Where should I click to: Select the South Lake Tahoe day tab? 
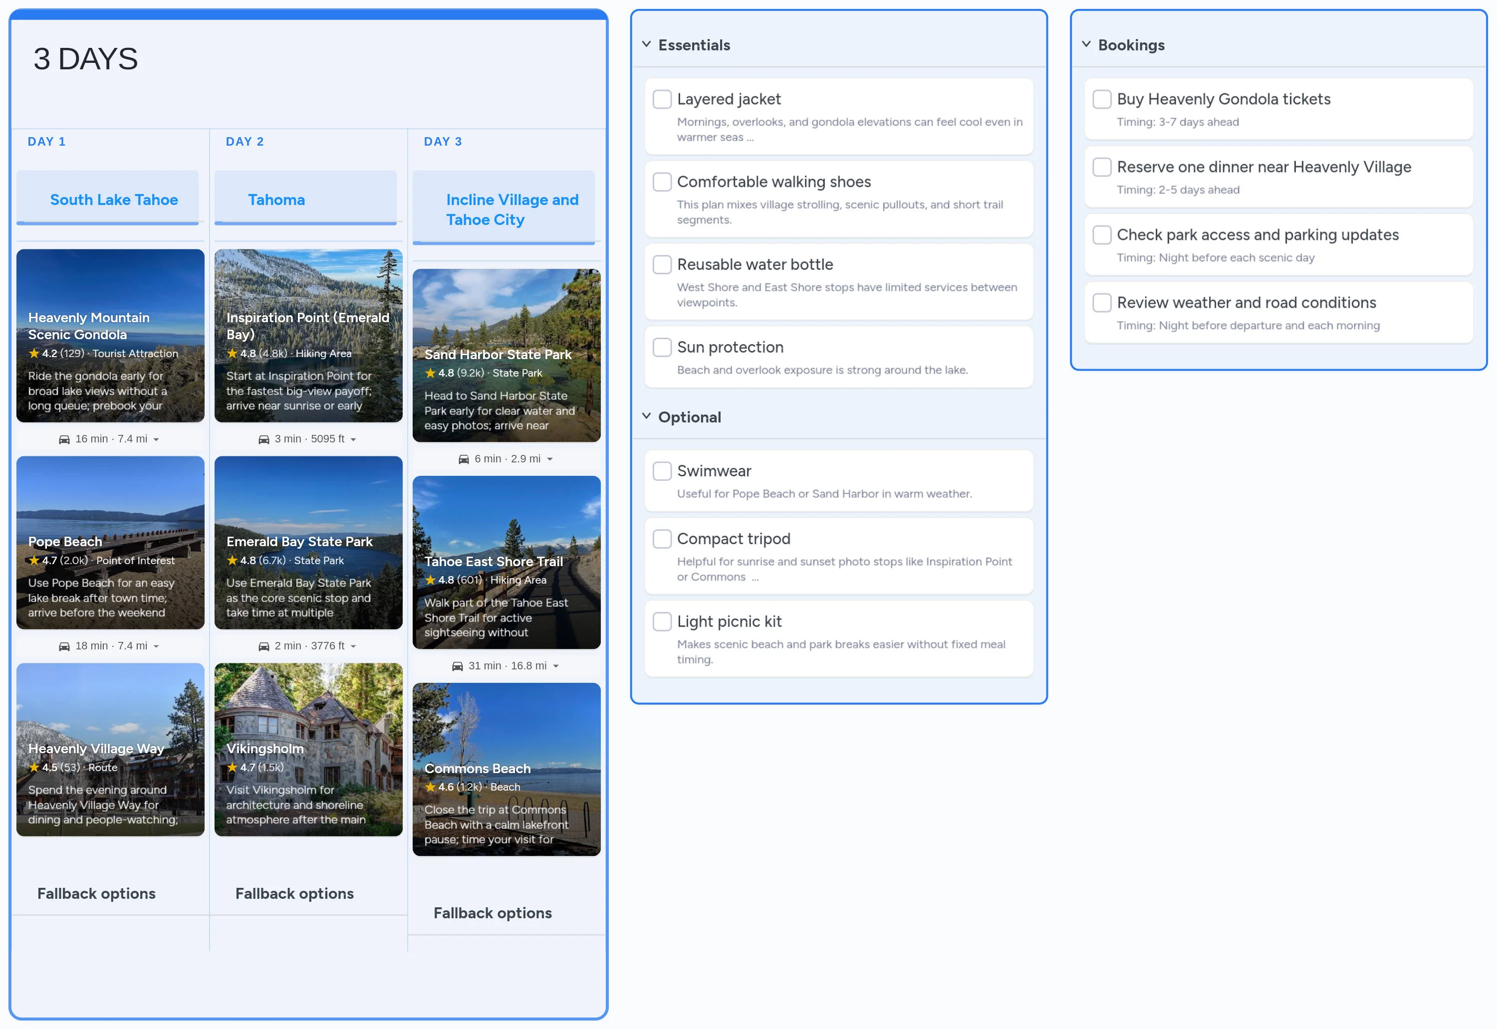click(x=113, y=200)
